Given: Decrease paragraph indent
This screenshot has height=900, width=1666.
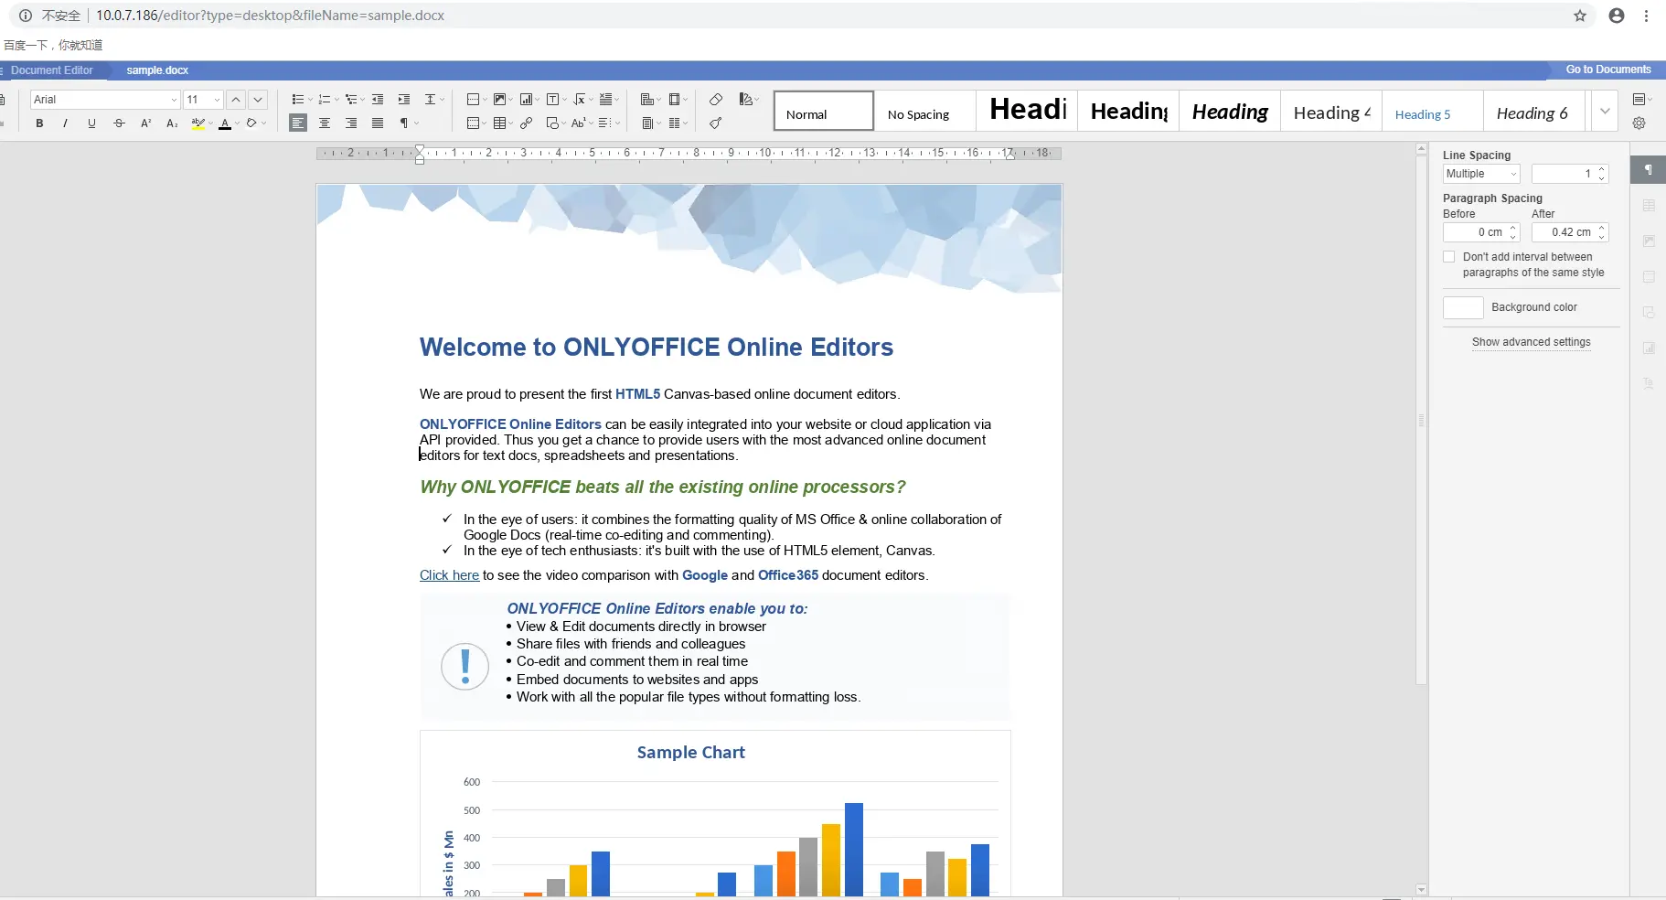Looking at the screenshot, I should coord(378,100).
